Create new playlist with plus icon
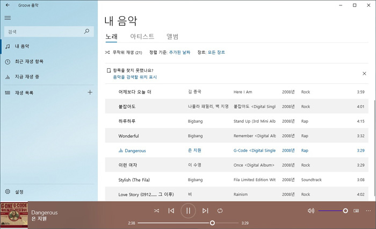 click(90, 92)
